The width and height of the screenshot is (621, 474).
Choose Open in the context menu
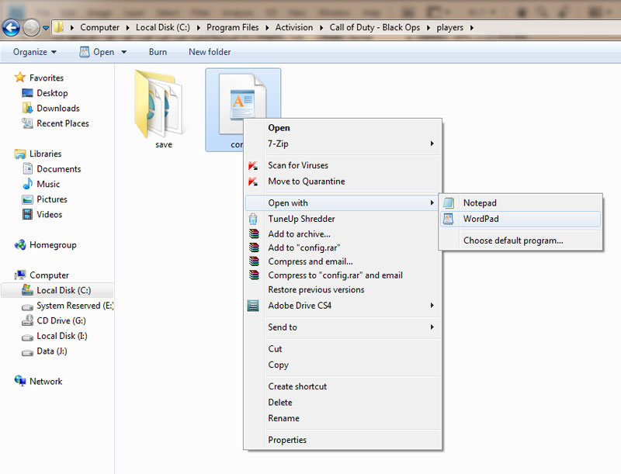point(343,128)
